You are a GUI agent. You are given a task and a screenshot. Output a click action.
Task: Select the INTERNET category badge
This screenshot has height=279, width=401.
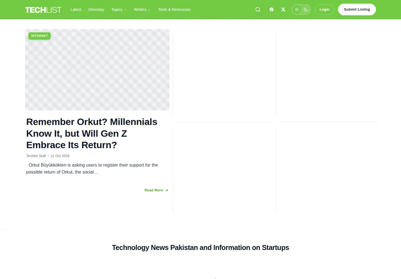[40, 36]
